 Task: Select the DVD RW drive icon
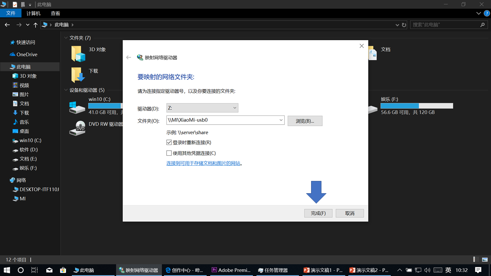click(x=77, y=128)
